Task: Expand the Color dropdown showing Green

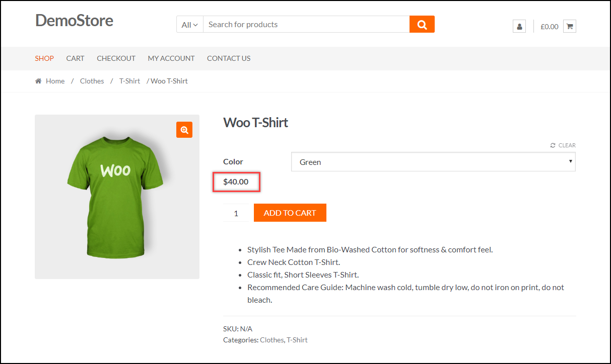Action: (x=433, y=162)
